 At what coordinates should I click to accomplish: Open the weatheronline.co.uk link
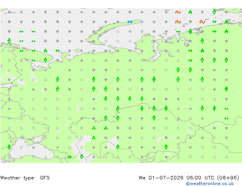point(210,184)
